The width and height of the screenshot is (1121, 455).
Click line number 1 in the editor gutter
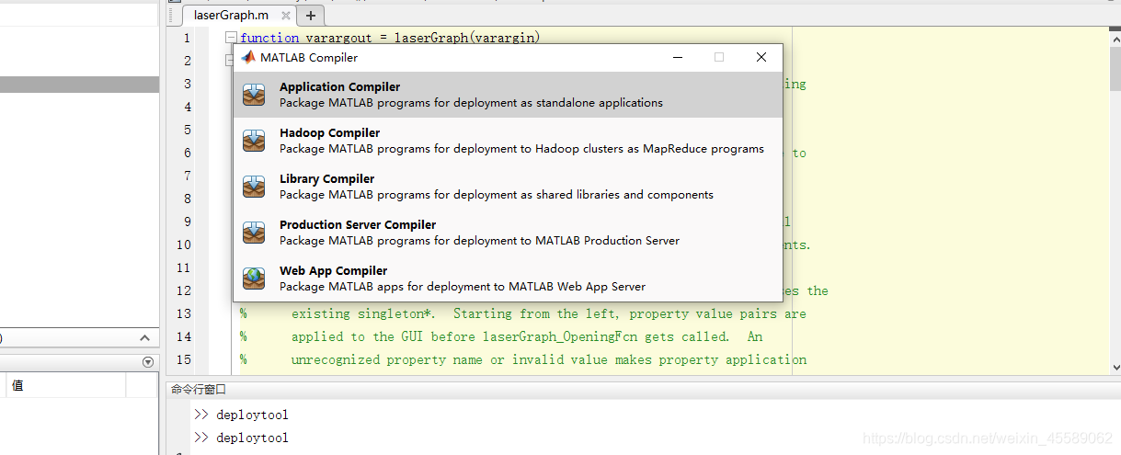(x=188, y=38)
